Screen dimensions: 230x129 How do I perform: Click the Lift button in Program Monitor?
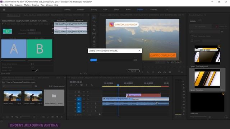coord(159,72)
